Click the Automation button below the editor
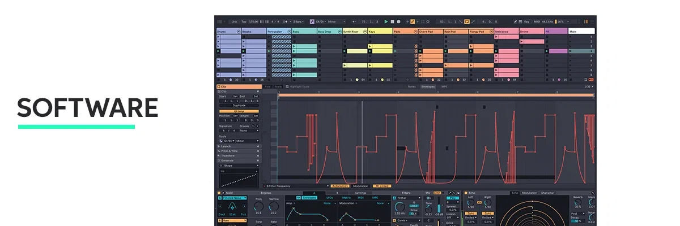Image resolution: width=680 pixels, height=226 pixels. [339, 186]
